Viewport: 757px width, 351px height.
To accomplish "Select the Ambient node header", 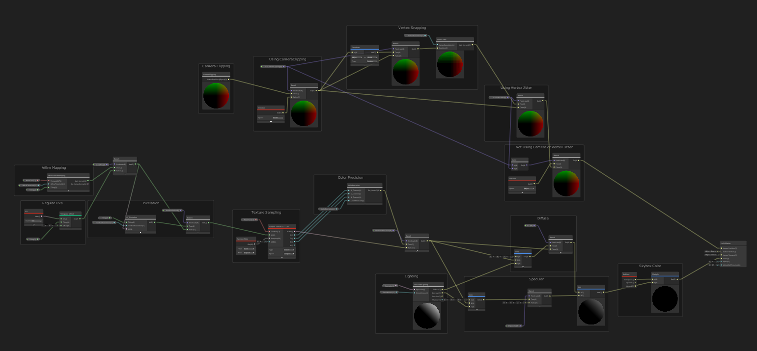I will click(x=629, y=274).
